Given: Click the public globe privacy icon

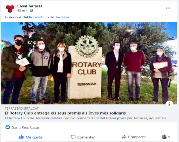Looking at the screenshot, I should tap(31, 11).
